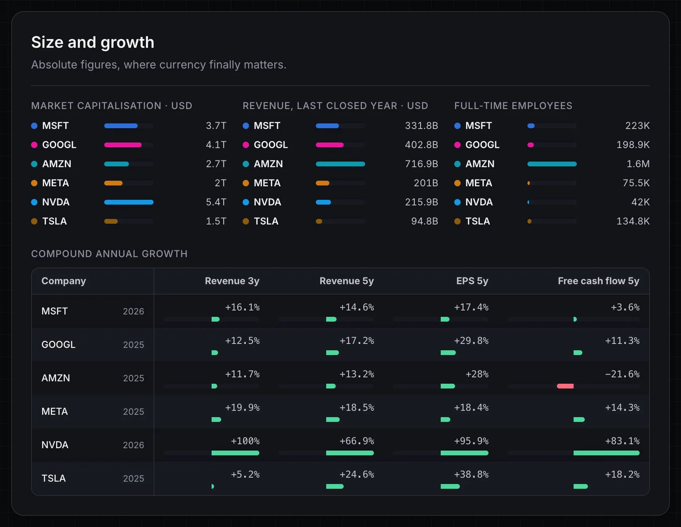Click NVDA free cash flow value +83.1%
This screenshot has width=681, height=527.
(x=623, y=441)
